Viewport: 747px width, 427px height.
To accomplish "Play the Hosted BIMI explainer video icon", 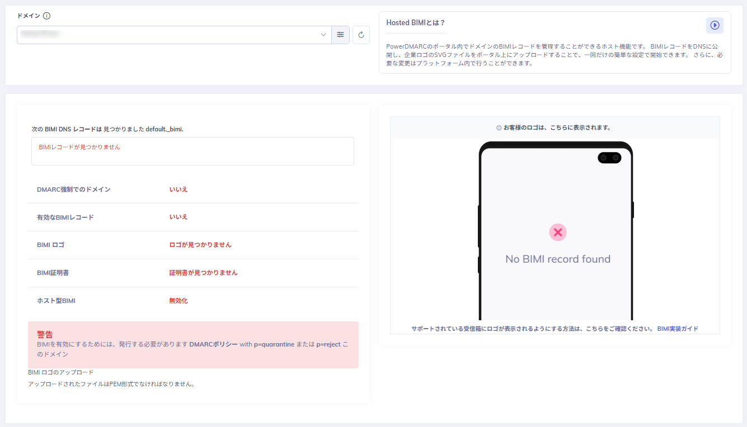I will point(715,25).
